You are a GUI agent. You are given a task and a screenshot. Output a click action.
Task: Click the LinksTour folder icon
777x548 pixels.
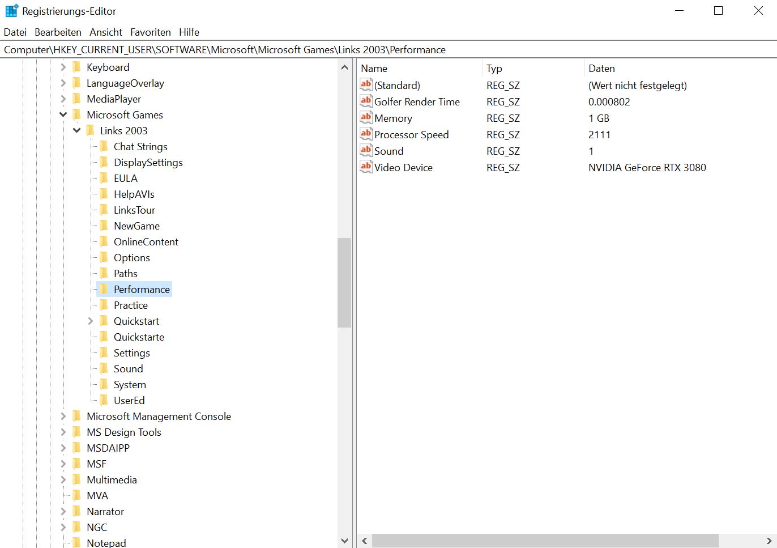pyautogui.click(x=104, y=210)
